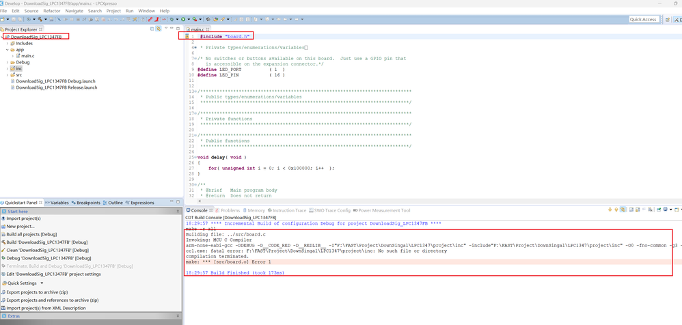
Task: Open Project Explorer view menu arrow
Action: [166, 28]
